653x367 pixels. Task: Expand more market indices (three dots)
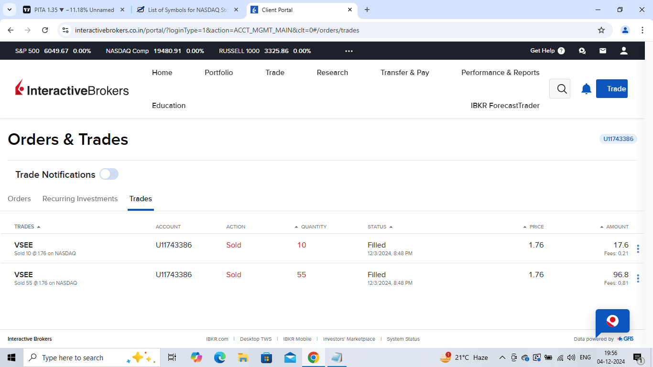pyautogui.click(x=349, y=51)
